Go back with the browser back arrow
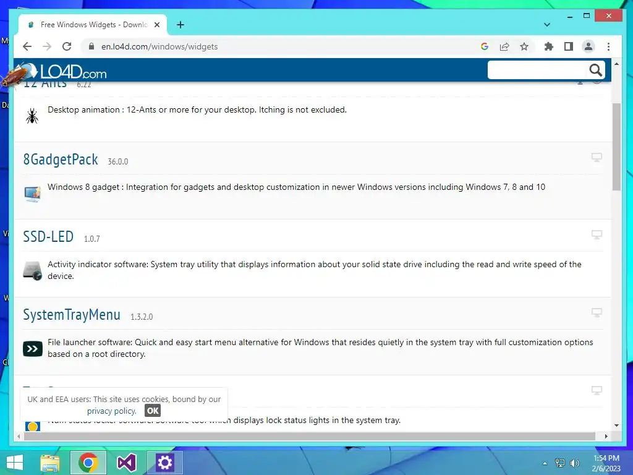 coord(27,46)
